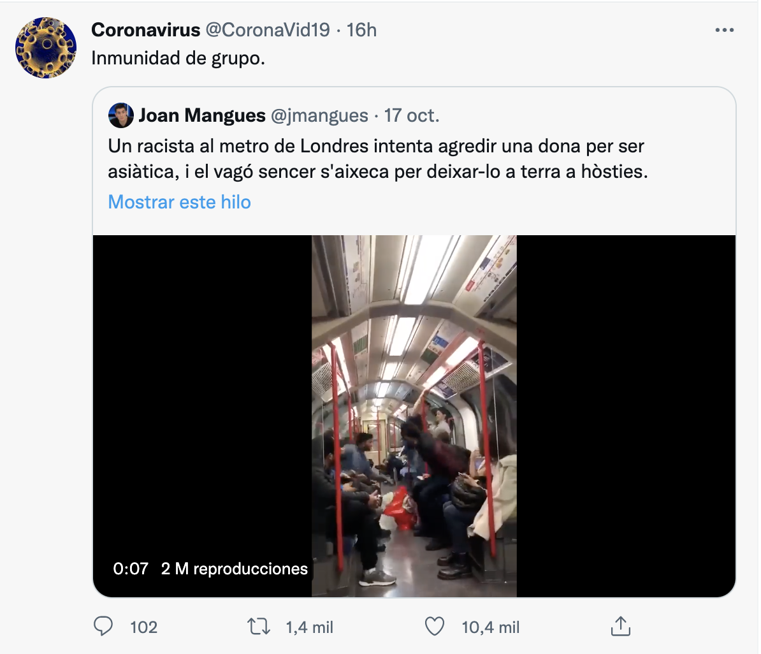Viewport: 761px width, 654px height.
Task: Click the 102 replies count
Action: 143,627
